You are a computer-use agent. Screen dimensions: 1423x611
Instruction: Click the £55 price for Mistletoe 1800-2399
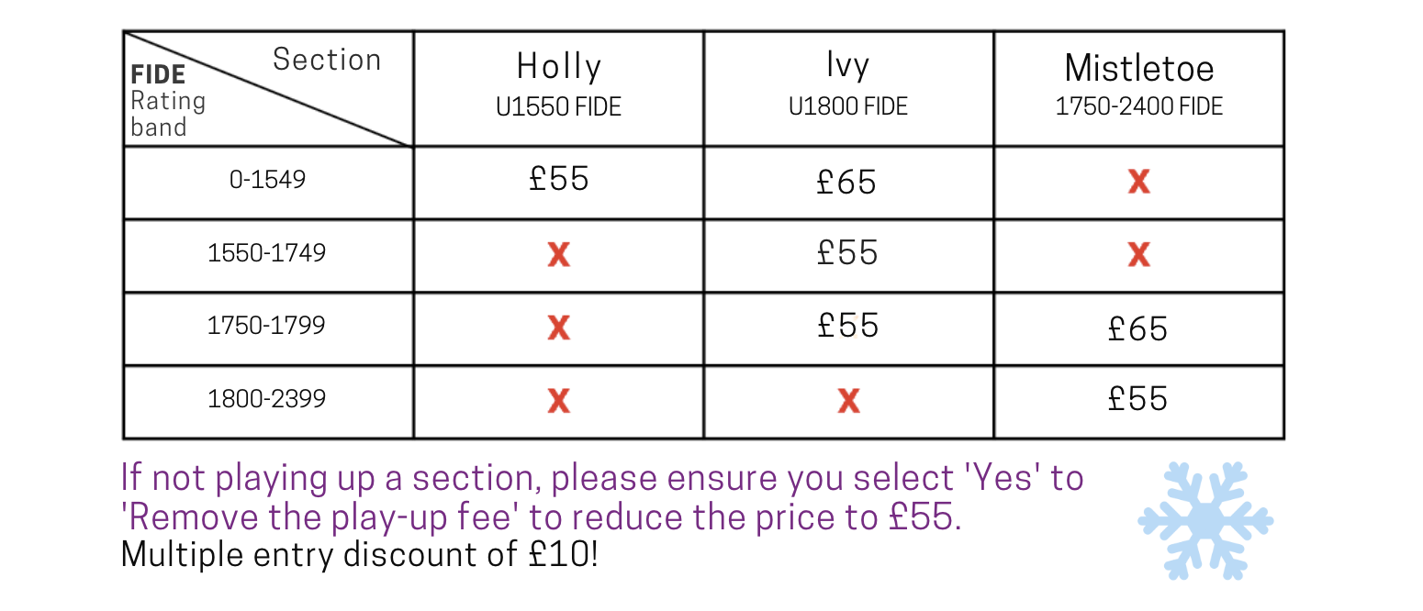[1137, 398]
